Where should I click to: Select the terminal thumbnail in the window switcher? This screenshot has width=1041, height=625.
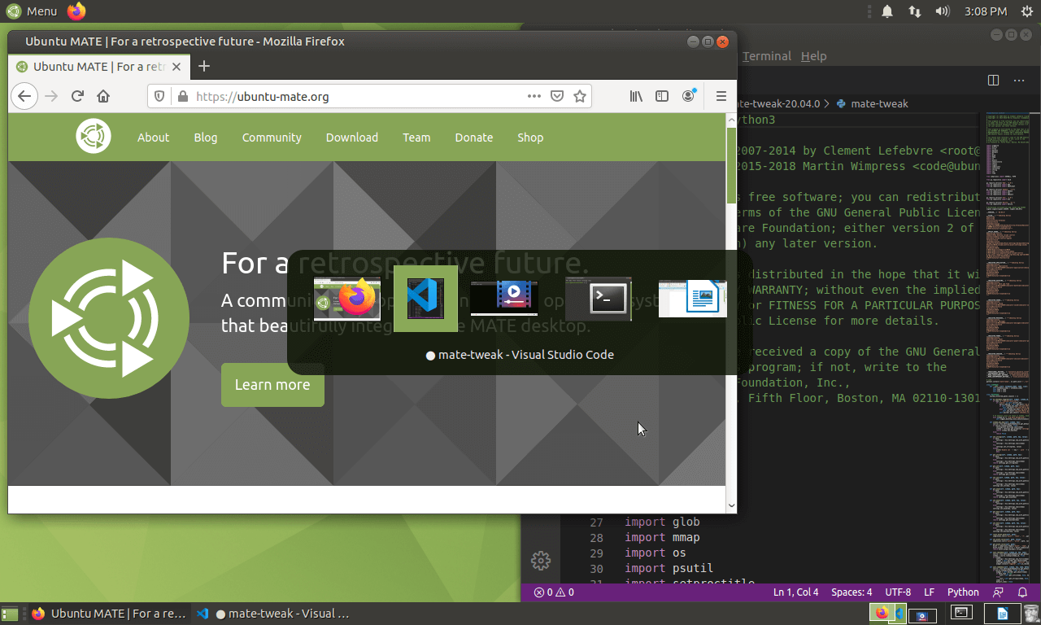click(x=599, y=299)
